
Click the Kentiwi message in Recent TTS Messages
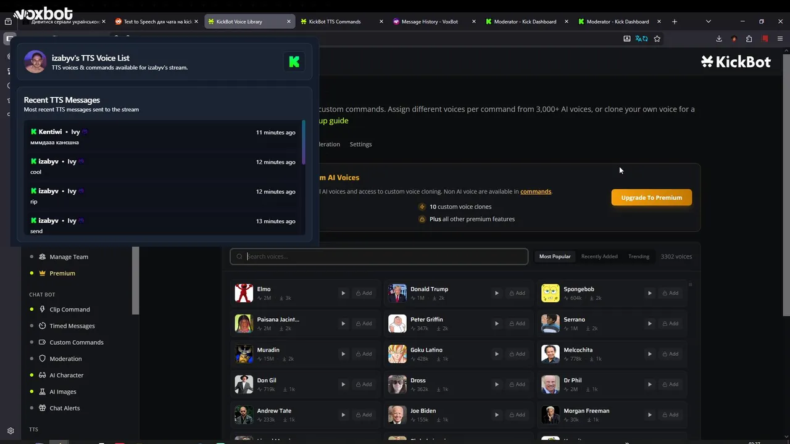pyautogui.click(x=163, y=137)
